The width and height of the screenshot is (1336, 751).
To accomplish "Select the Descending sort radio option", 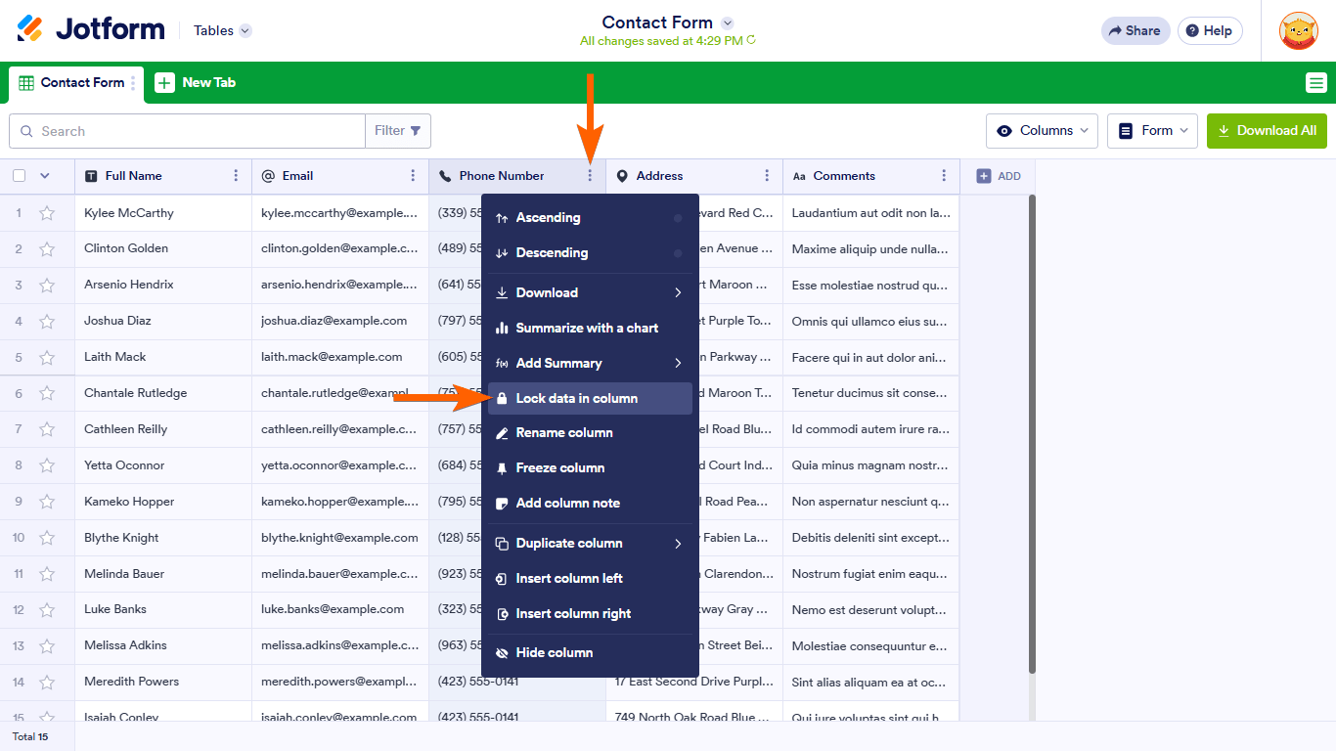I will [678, 253].
